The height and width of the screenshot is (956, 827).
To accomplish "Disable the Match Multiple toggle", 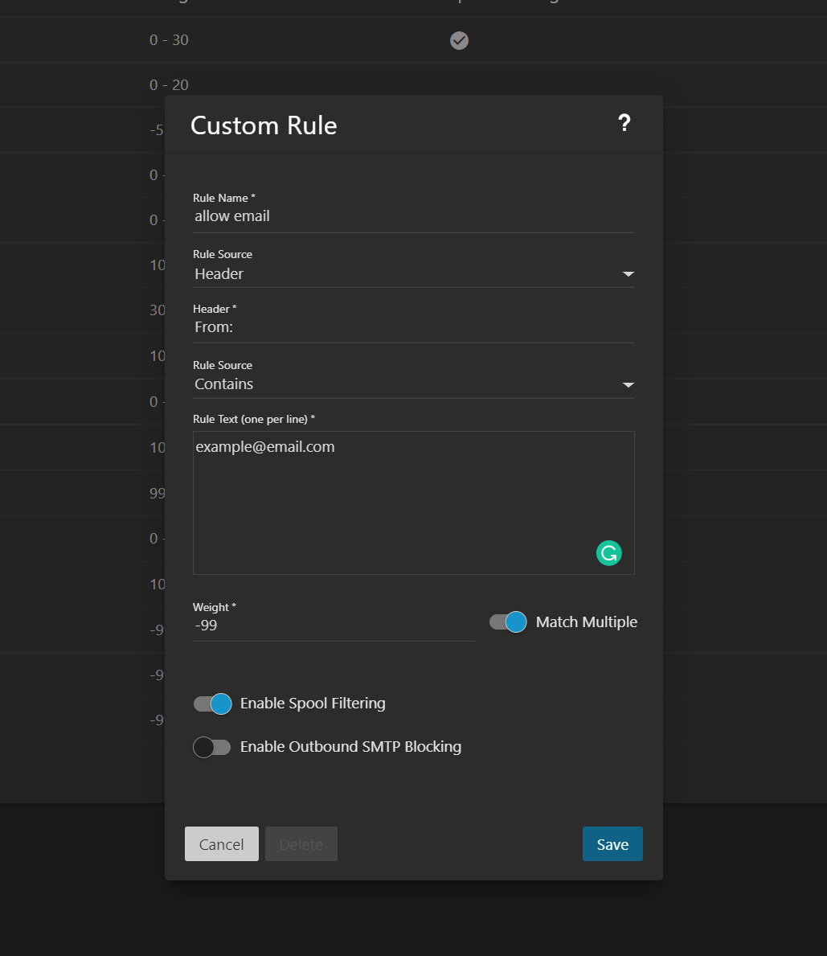I will tap(508, 622).
